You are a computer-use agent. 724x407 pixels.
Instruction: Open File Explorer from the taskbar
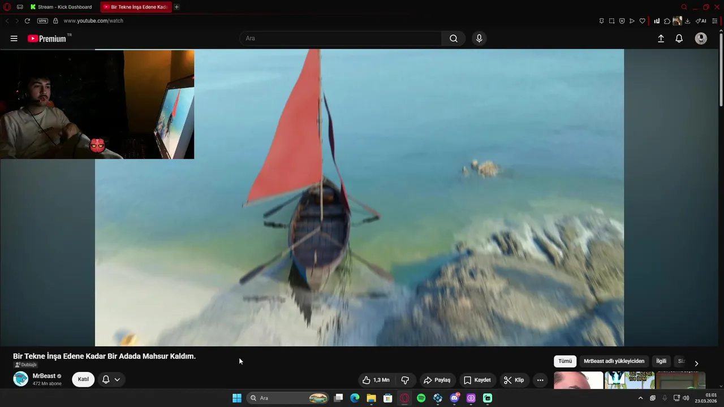click(x=371, y=398)
